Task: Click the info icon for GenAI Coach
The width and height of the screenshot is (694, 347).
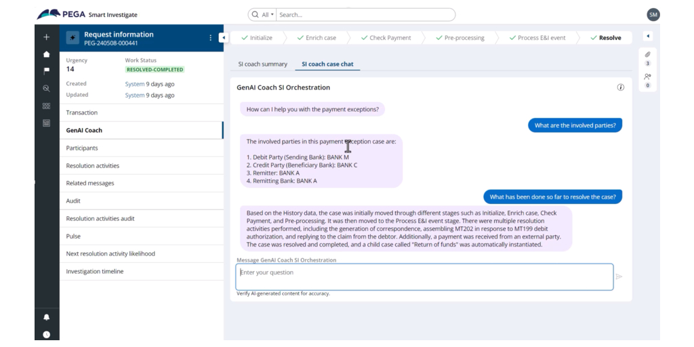Action: click(621, 87)
